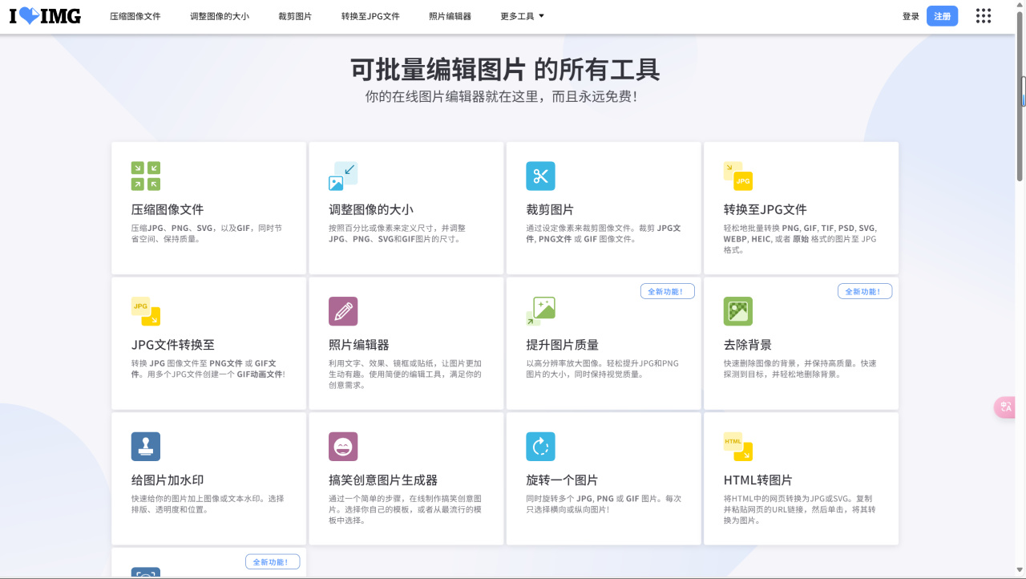This screenshot has height=579, width=1026.
Task: Click the 给图片加水印 card description text
Action: [208, 504]
